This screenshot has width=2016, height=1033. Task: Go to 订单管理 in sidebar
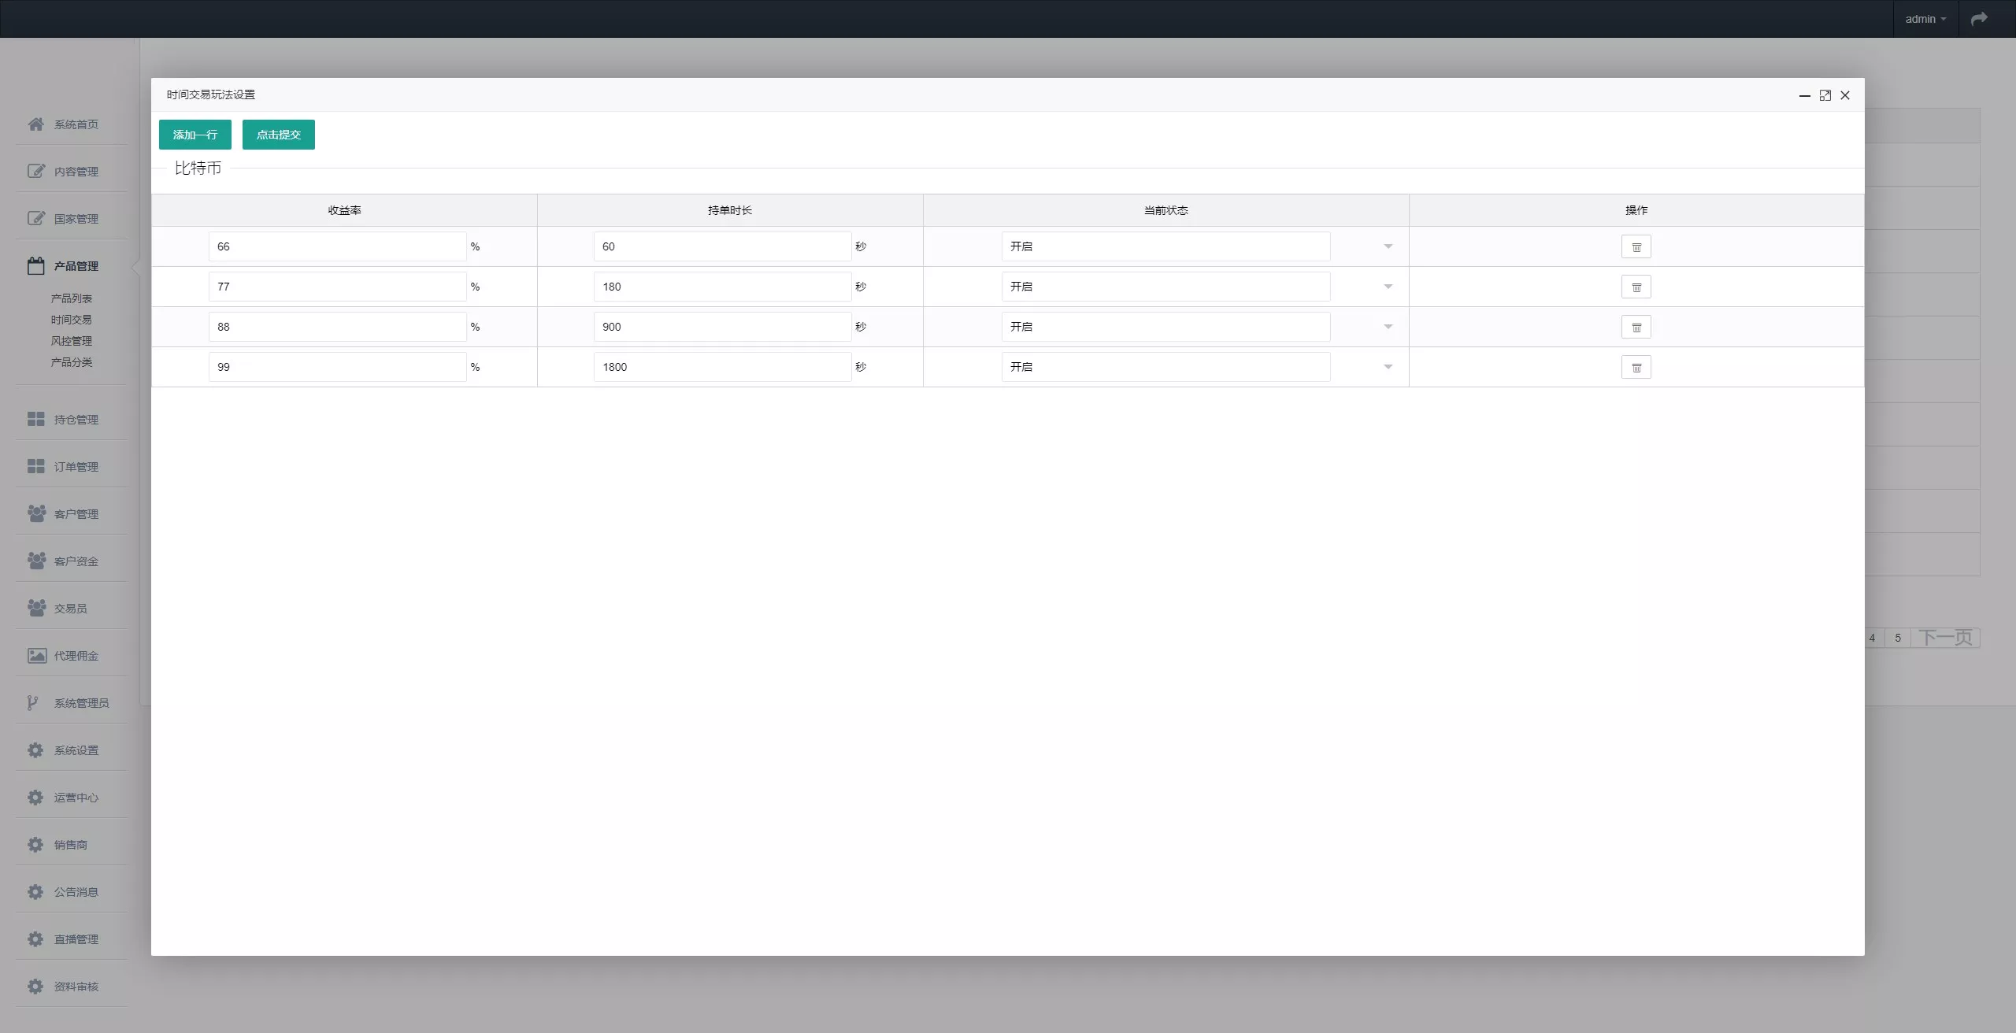[x=76, y=467]
